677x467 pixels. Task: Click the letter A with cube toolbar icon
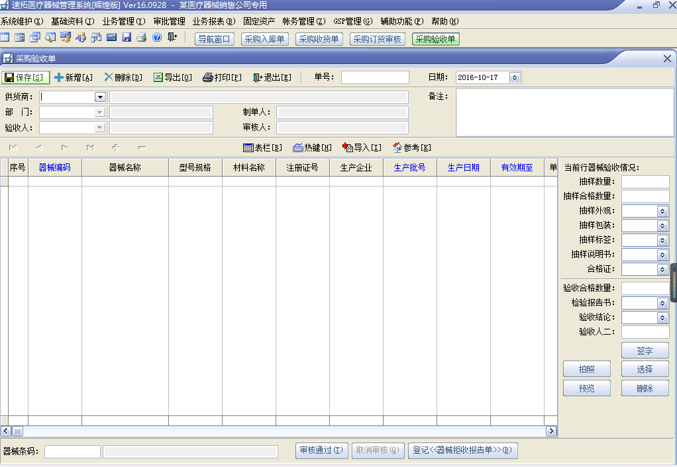tap(81, 38)
